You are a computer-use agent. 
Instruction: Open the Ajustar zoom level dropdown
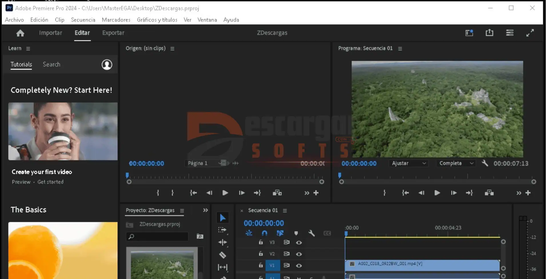(x=409, y=163)
